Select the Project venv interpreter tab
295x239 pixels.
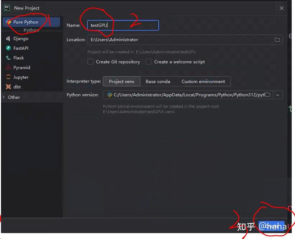click(121, 81)
